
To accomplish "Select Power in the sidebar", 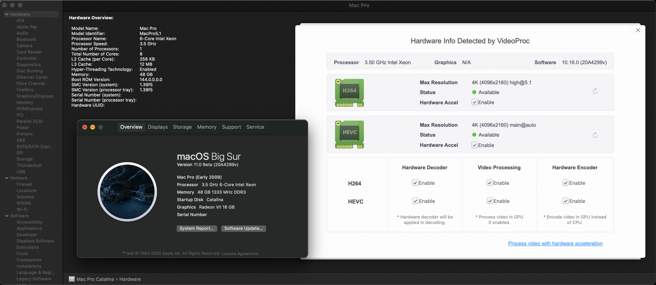I will [23, 128].
